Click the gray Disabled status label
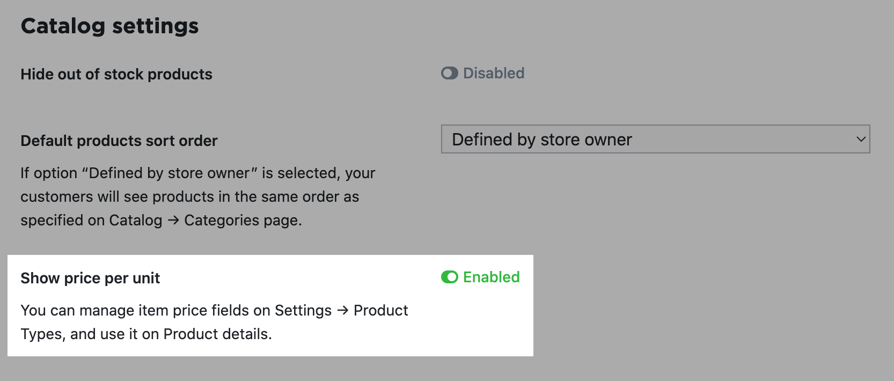894x381 pixels. click(x=494, y=73)
